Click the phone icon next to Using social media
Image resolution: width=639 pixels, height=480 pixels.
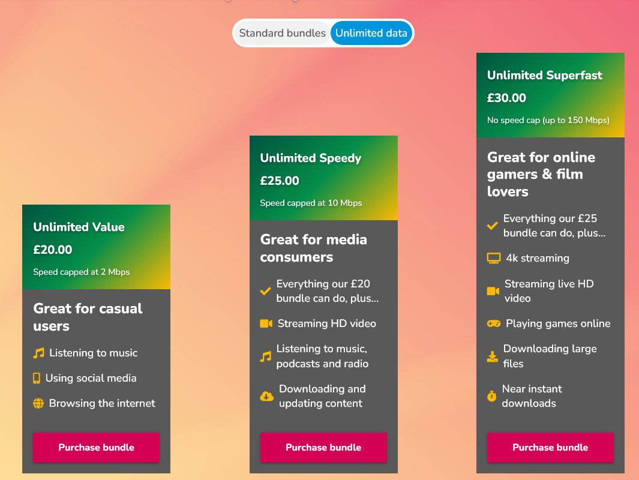[x=37, y=378]
